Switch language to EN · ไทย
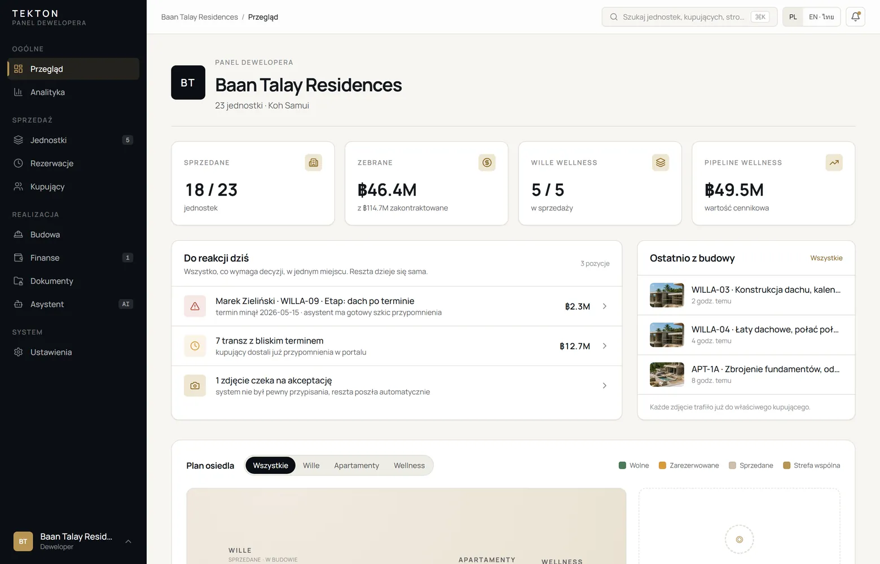This screenshot has width=880, height=564. click(x=821, y=17)
